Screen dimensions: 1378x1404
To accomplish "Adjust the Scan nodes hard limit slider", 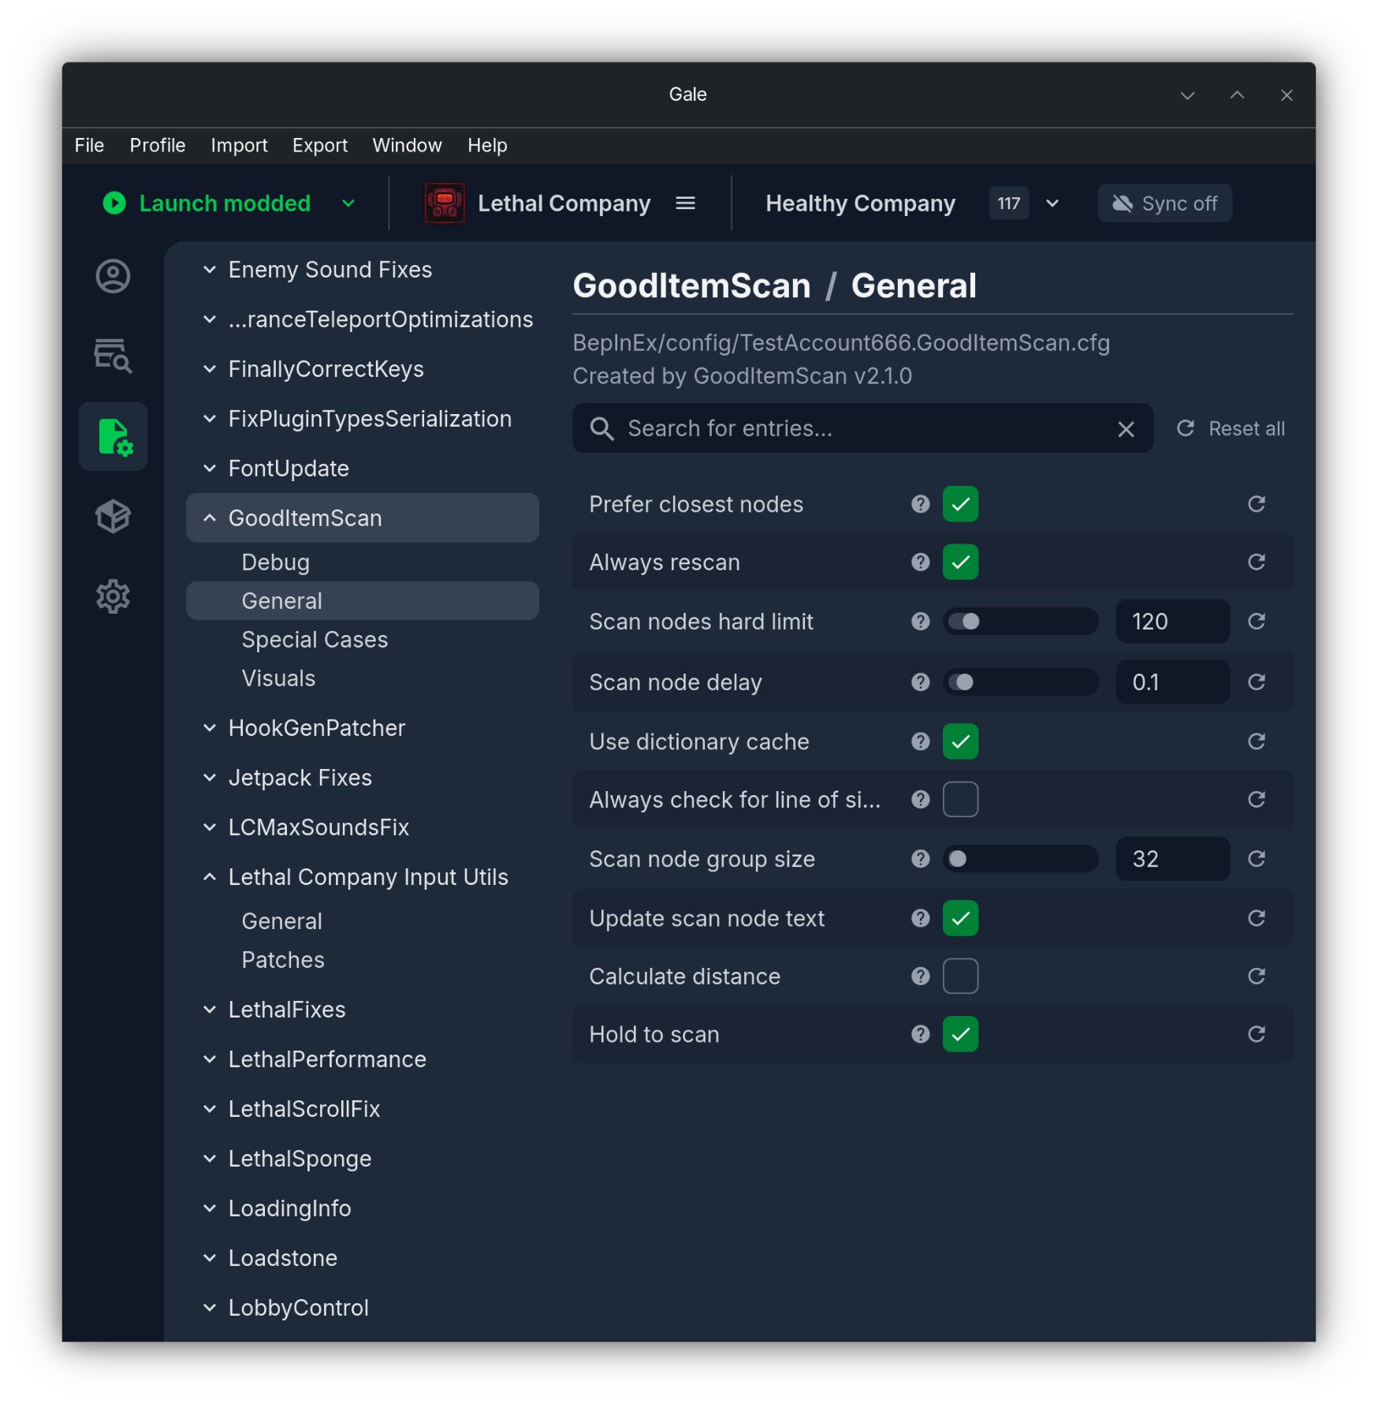I will pos(1020,622).
